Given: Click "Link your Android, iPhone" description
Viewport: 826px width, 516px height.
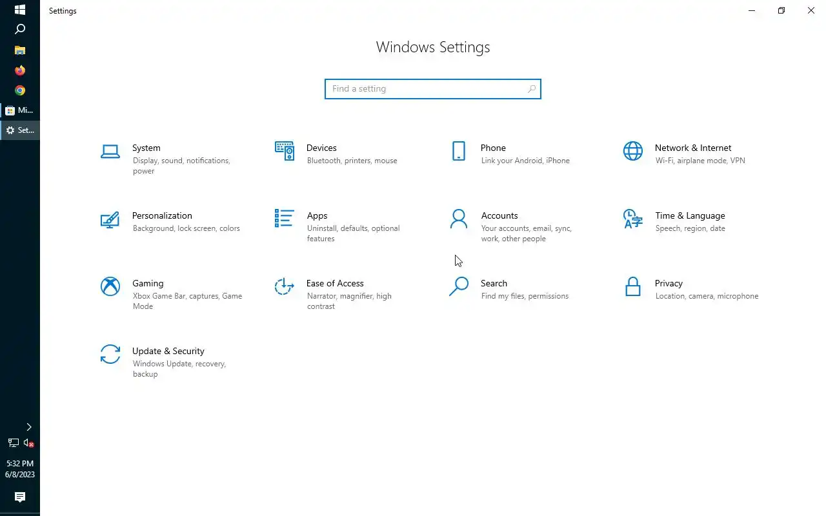Looking at the screenshot, I should click(x=525, y=161).
